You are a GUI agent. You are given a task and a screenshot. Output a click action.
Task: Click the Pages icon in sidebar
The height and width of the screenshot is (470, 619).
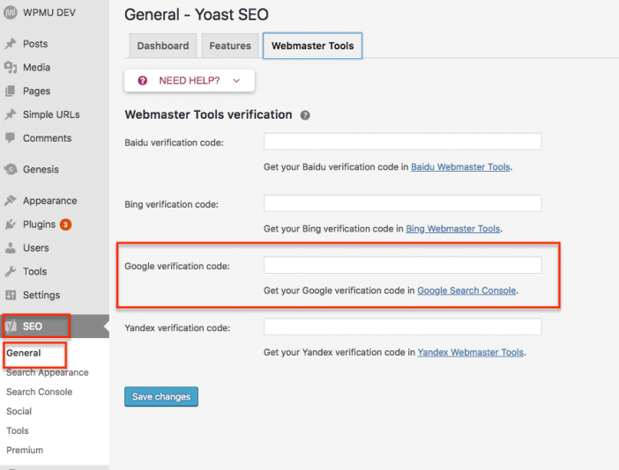11,91
